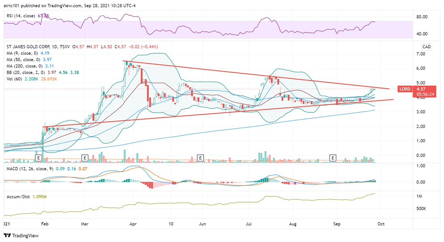Click the Apr date axis label
This screenshot has height=242, width=444.
tap(134, 224)
